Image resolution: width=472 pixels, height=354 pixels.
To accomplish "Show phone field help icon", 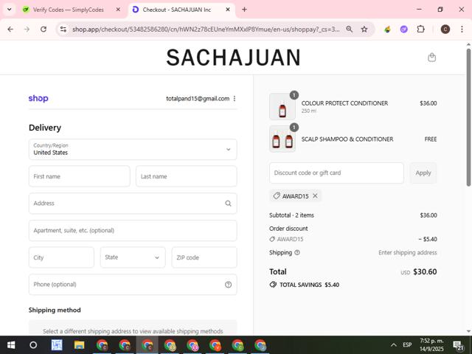I will 228,285.
